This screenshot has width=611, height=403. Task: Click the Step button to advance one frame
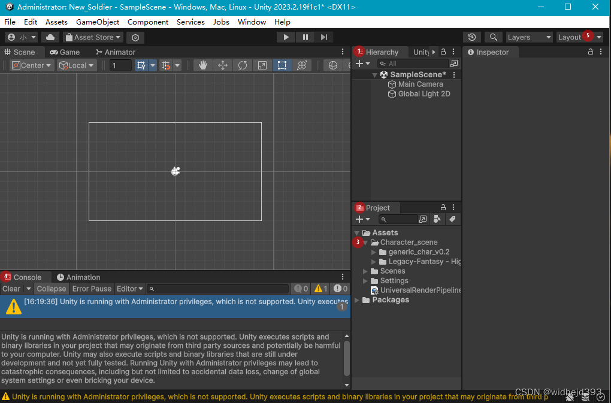point(324,37)
